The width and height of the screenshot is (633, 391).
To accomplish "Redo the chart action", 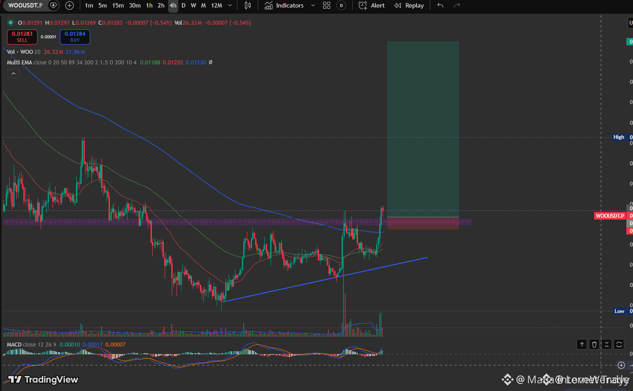I will click(457, 5).
